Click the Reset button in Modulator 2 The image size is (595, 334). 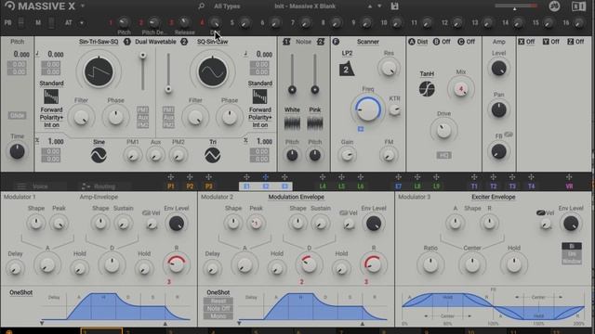(x=218, y=301)
